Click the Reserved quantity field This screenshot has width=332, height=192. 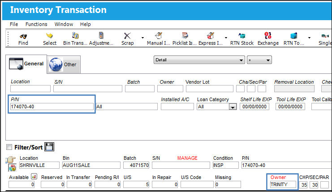click(52, 184)
